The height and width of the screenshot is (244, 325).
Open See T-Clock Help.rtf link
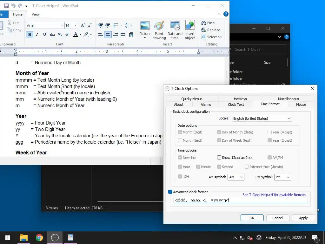(x=274, y=195)
